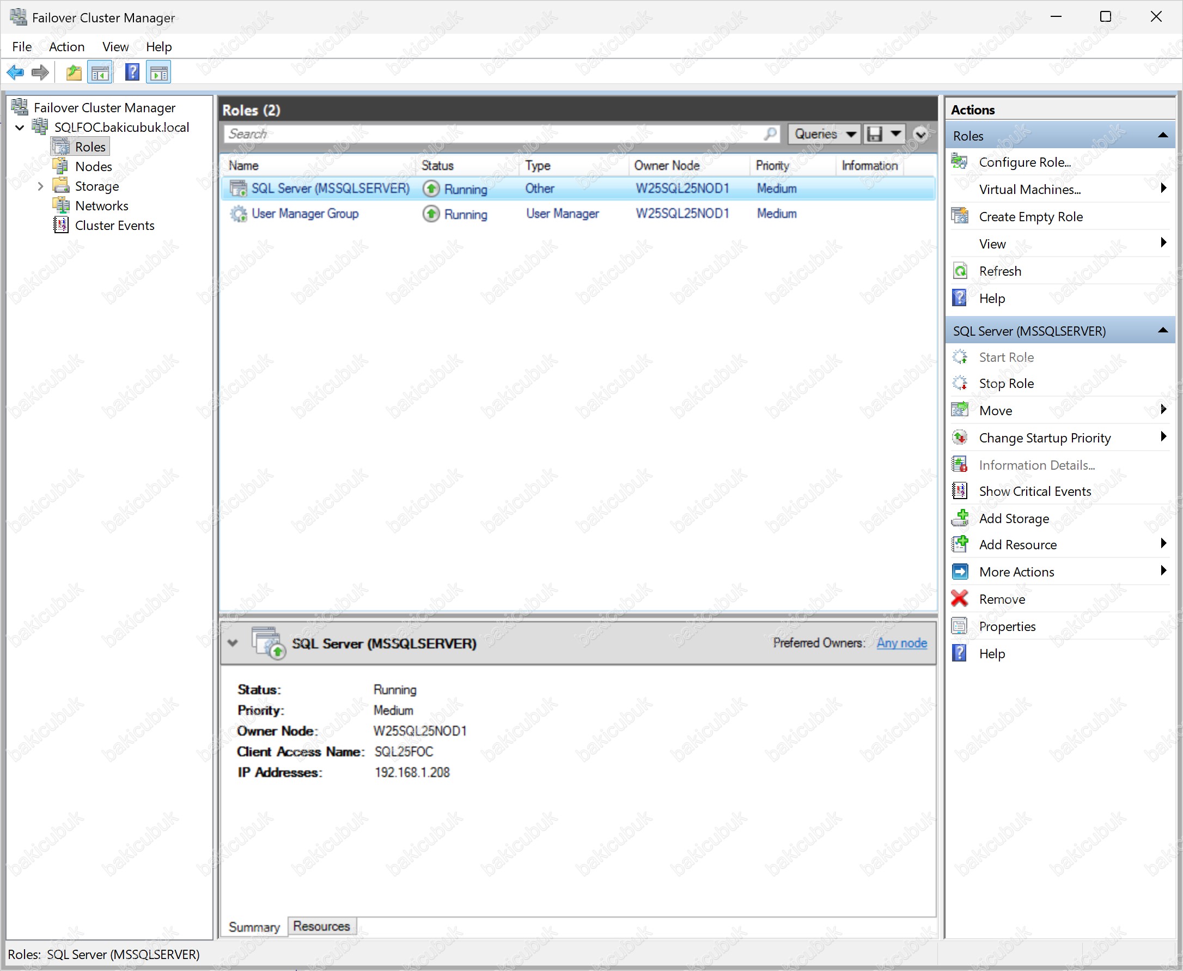Click the Any node link
The height and width of the screenshot is (971, 1183).
point(901,643)
